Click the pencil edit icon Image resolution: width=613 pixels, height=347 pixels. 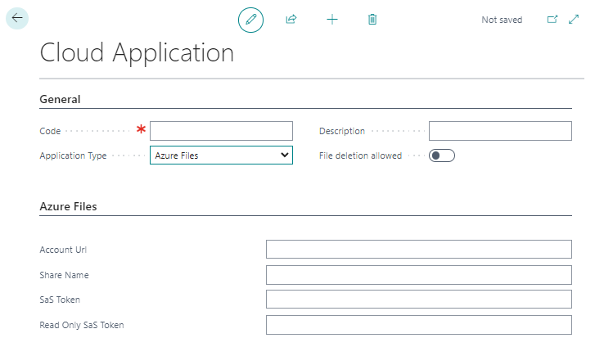[251, 20]
